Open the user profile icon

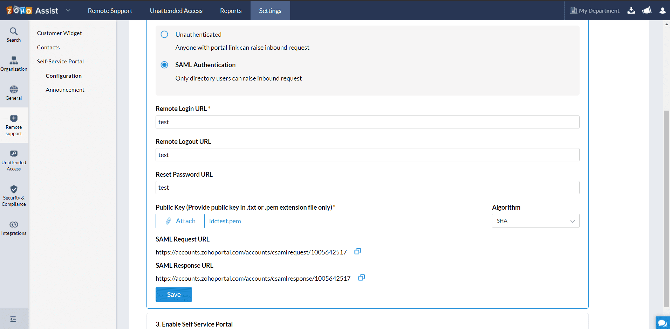point(662,10)
